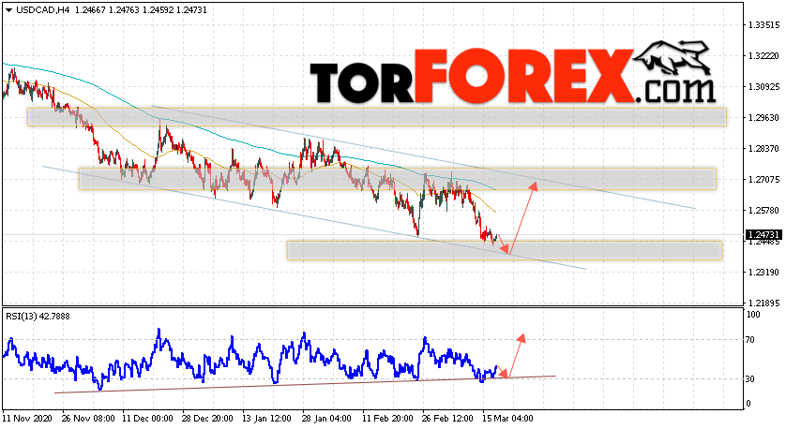Click price axis label 1.30925
Screen dimensions: 786x429
763,87
